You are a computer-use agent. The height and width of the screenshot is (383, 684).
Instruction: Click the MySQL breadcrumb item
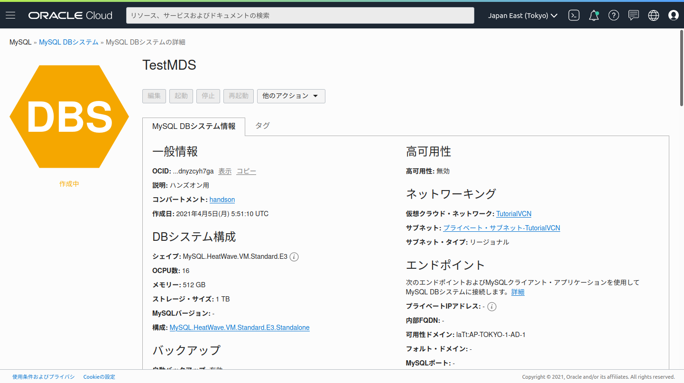tap(20, 42)
